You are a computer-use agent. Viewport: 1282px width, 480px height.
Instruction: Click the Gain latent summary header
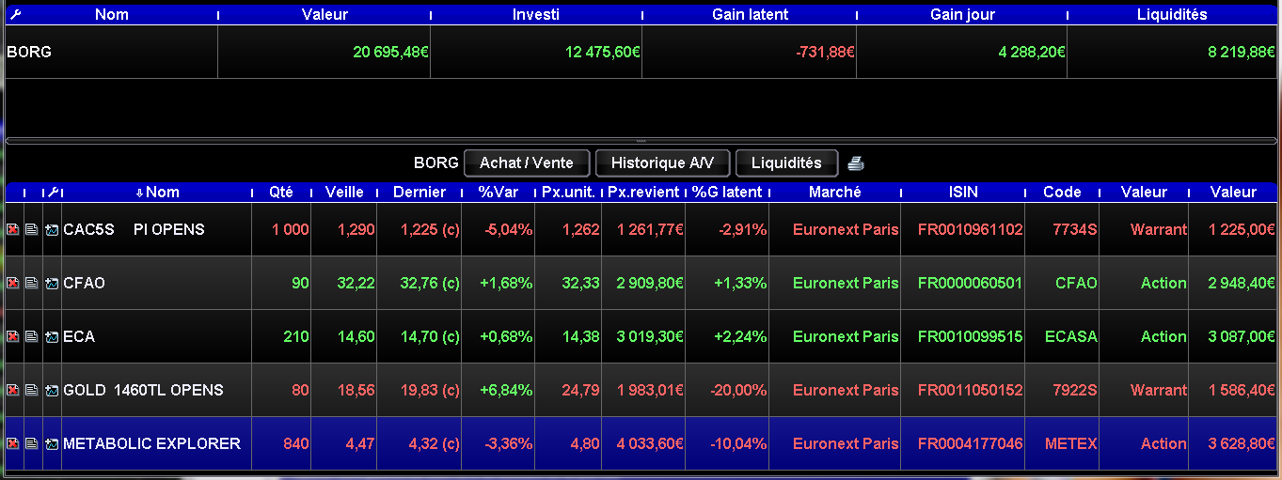(x=751, y=15)
